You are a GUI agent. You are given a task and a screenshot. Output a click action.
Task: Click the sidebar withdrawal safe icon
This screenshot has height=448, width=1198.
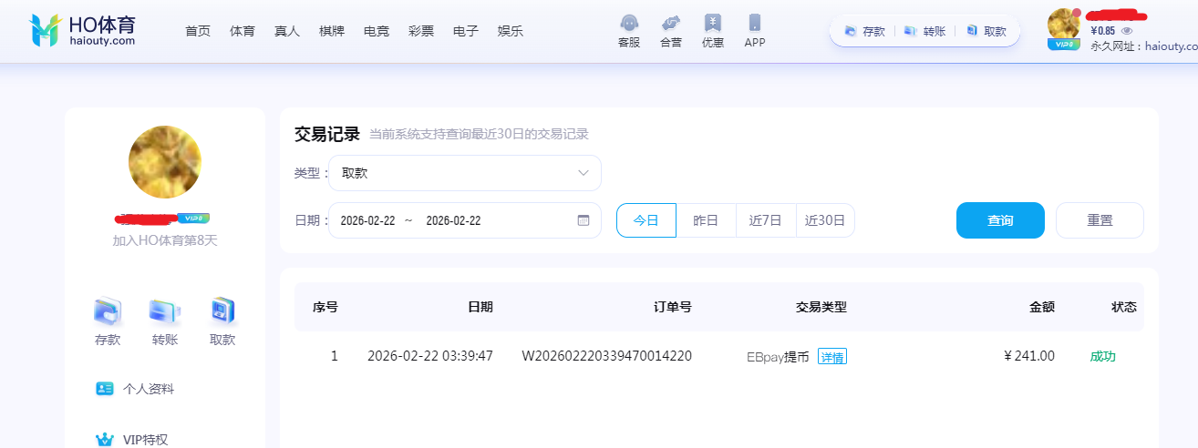(222, 312)
